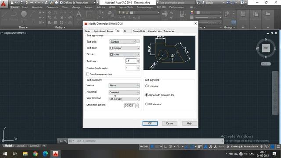Toggle Ortho mode icon in the status bar
This screenshot has height=158, width=281.
pos(166,147)
